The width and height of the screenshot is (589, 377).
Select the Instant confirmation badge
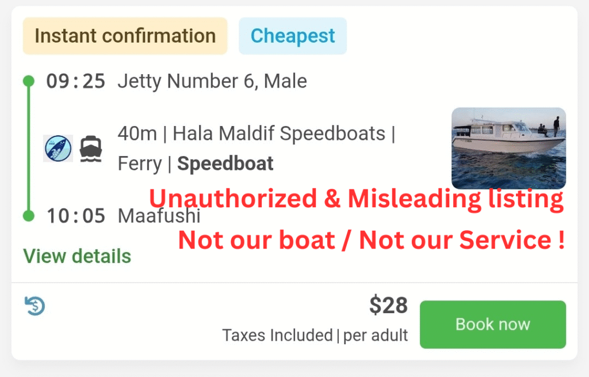125,36
